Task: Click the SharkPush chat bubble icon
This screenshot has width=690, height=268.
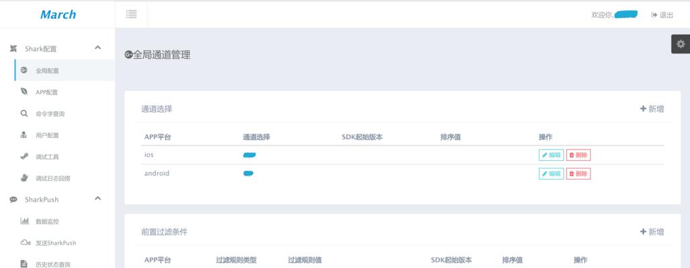Action: (13, 200)
